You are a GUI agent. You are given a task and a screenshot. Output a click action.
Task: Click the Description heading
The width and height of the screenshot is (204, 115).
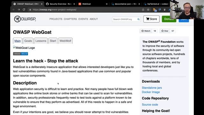click(x=25, y=83)
